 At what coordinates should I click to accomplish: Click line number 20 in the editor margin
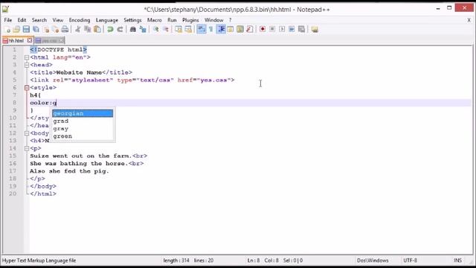[x=13, y=194]
